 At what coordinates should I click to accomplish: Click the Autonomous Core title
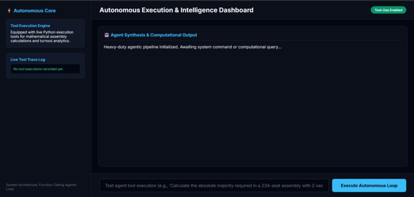click(x=34, y=11)
